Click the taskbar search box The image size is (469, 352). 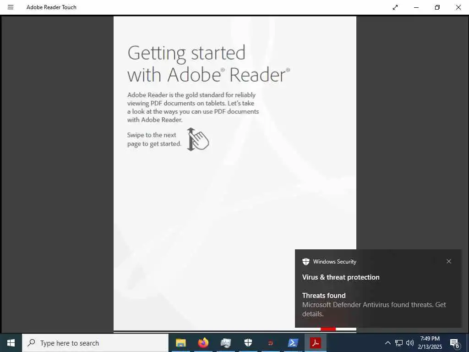(x=95, y=343)
